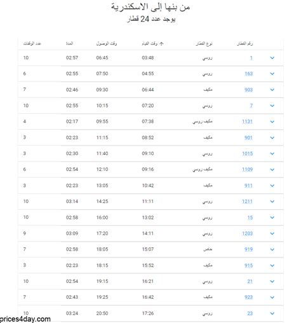Expand the row of train 1131
Image resolution: width=301 pixels, height=323 pixels.
point(272,121)
